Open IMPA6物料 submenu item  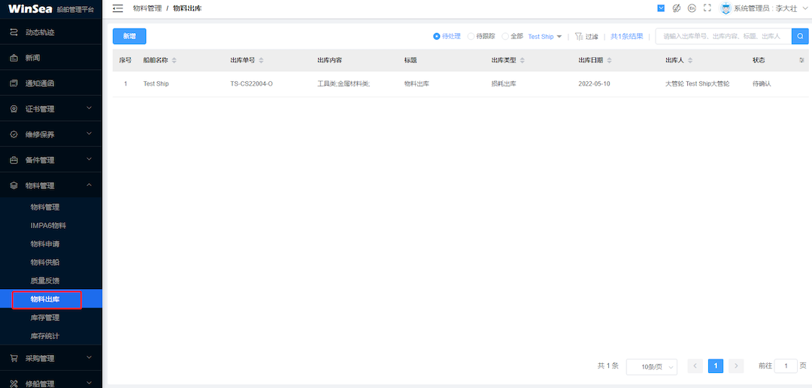[x=48, y=226]
